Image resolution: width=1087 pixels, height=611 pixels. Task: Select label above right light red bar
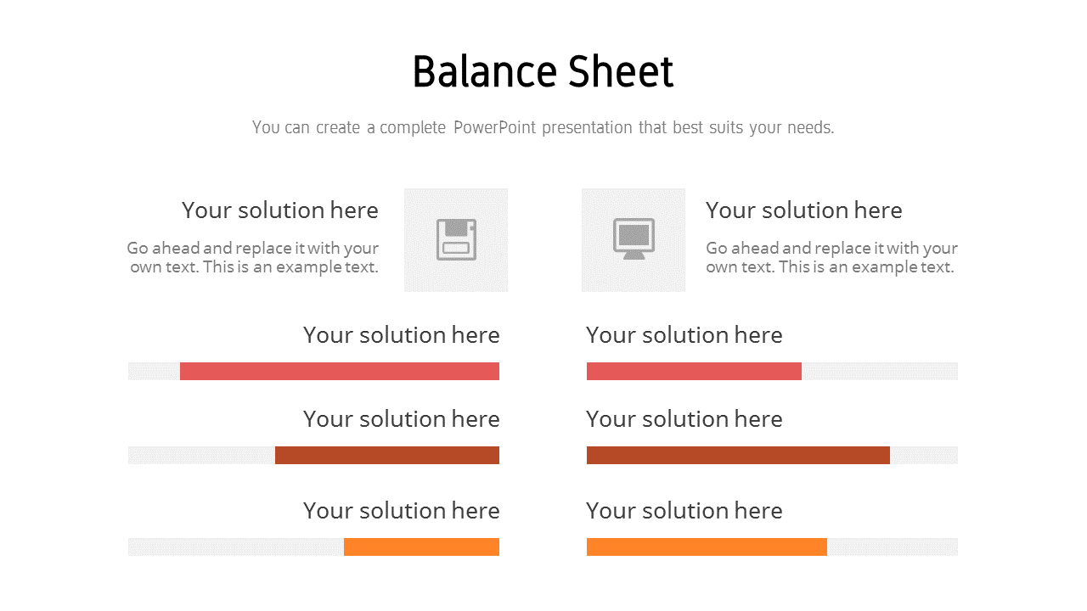coord(684,335)
